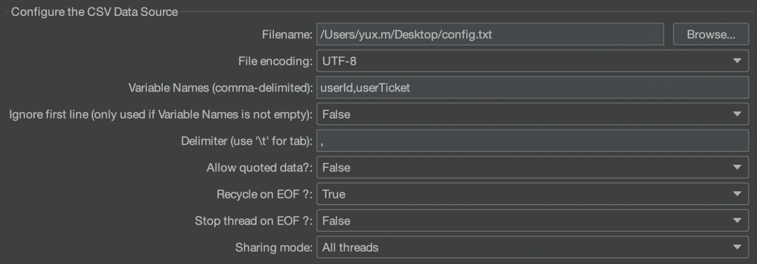This screenshot has height=264, width=757.
Task: Open the Stop thread on EOF dropdown arrow
Action: point(737,221)
